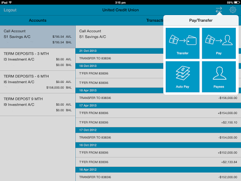
Task: Open the +$2,150.10 T'FER FROM transaction
Action: coord(158,123)
